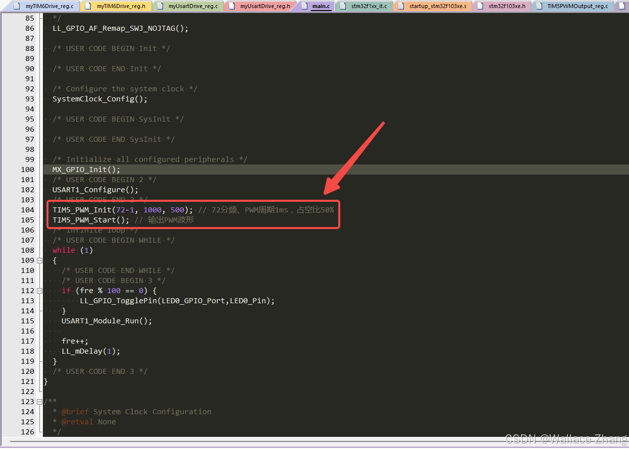
Task: Click line number 93 in the gutter
Action: coord(30,99)
